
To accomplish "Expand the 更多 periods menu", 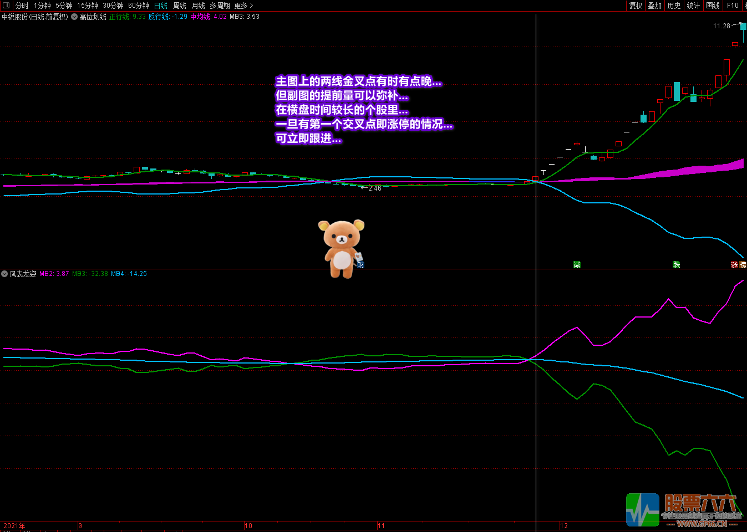I will coord(243,6).
